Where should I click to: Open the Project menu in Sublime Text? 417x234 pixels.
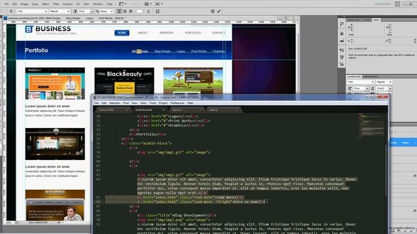[164, 103]
